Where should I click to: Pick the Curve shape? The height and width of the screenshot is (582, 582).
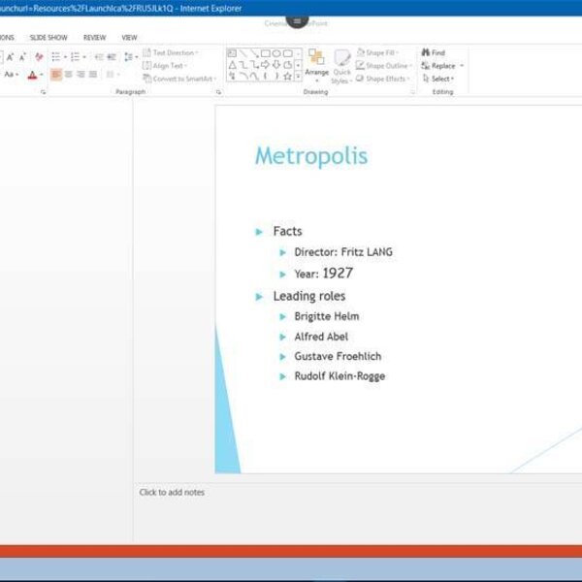point(254,76)
